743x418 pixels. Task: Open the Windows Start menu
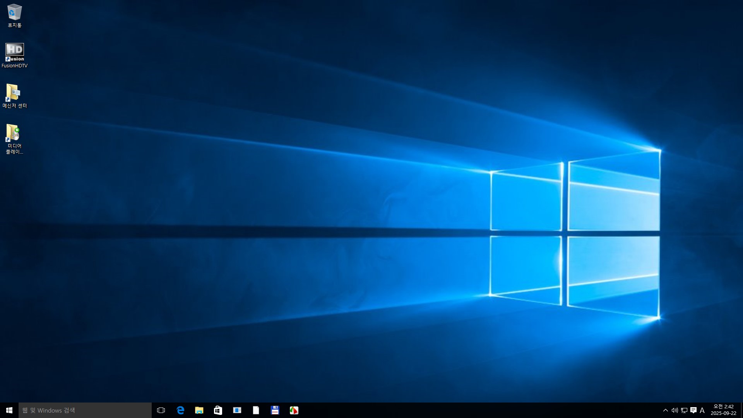pos(9,410)
